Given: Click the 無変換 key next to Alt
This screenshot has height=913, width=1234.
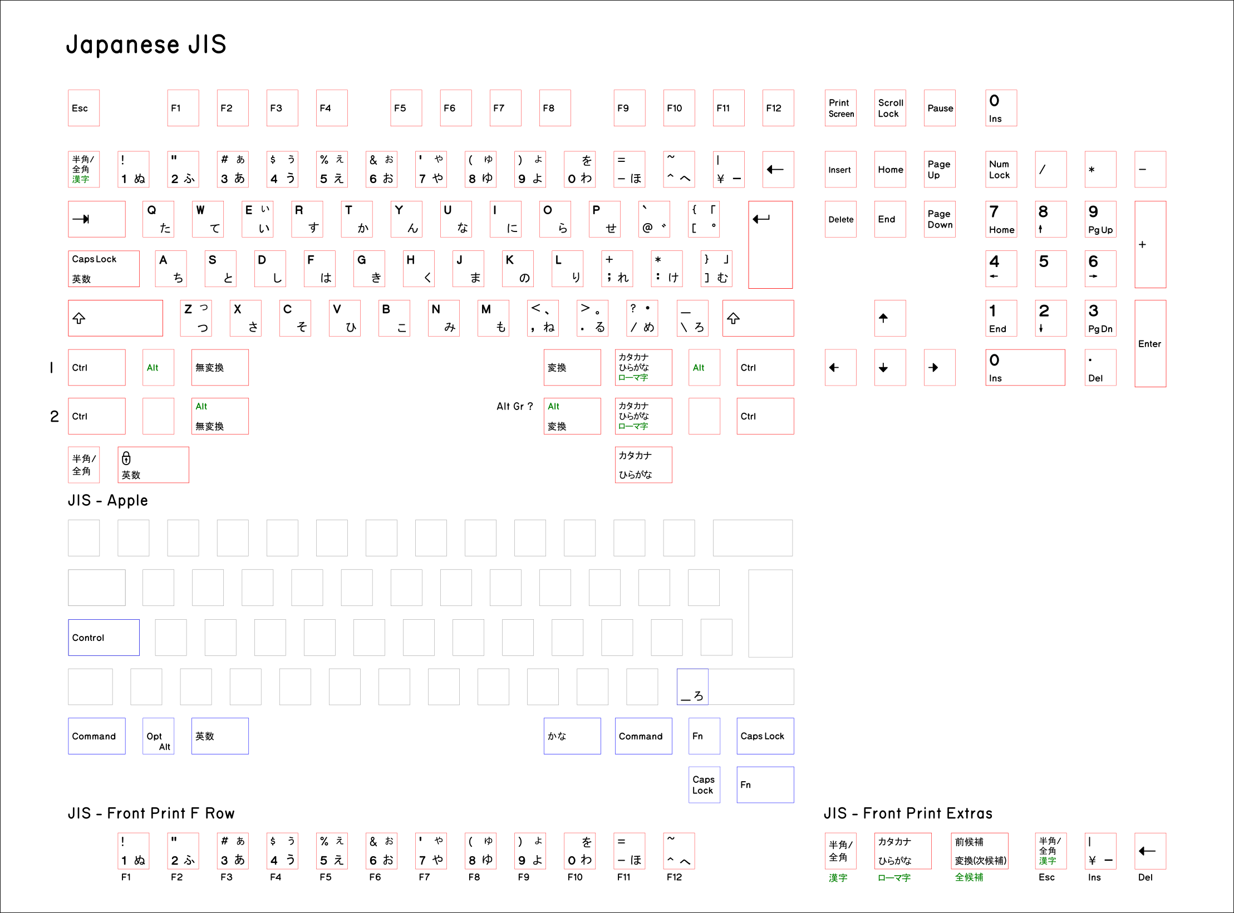Looking at the screenshot, I should pos(219,368).
